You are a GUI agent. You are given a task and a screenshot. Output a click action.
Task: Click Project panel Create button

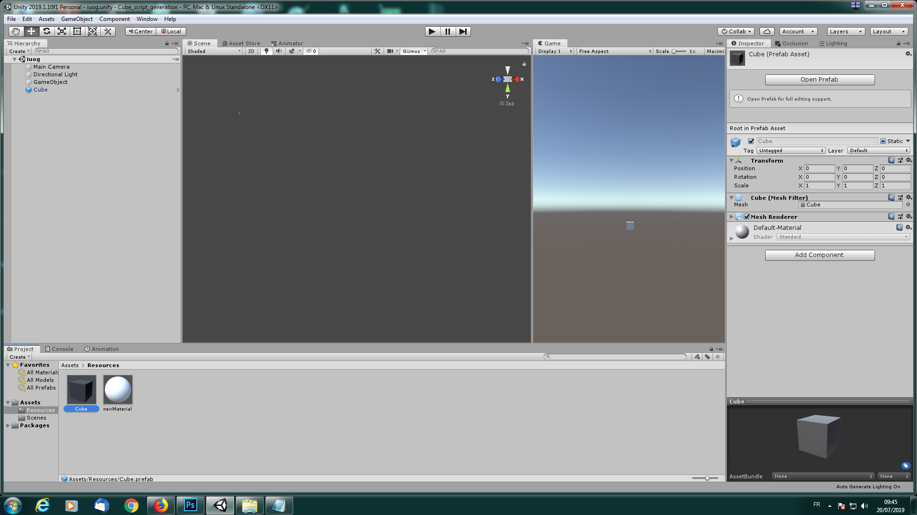click(x=20, y=357)
